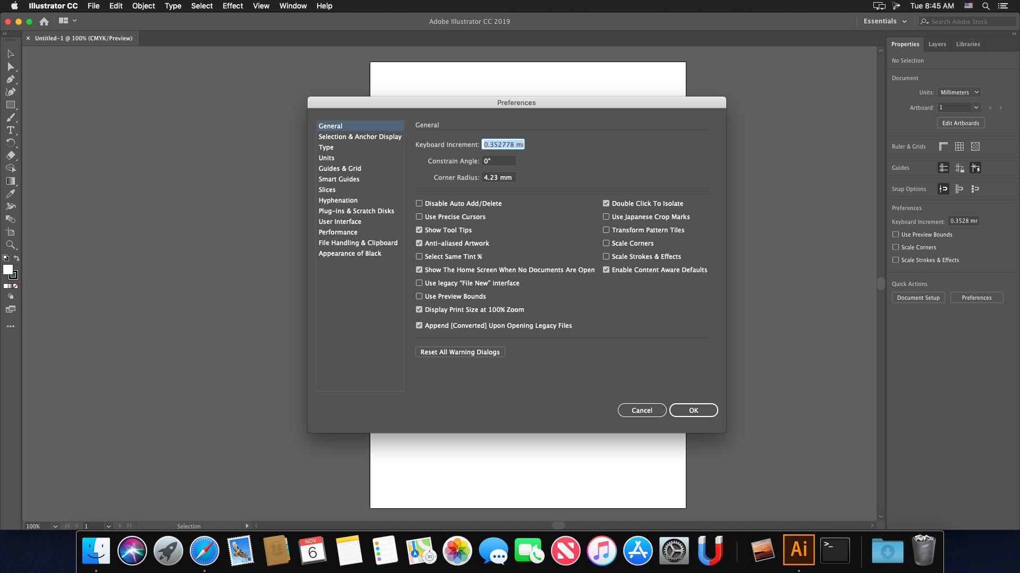Toggle Anti-aliased Artwork checkbox
The width and height of the screenshot is (1020, 573).
(x=419, y=243)
